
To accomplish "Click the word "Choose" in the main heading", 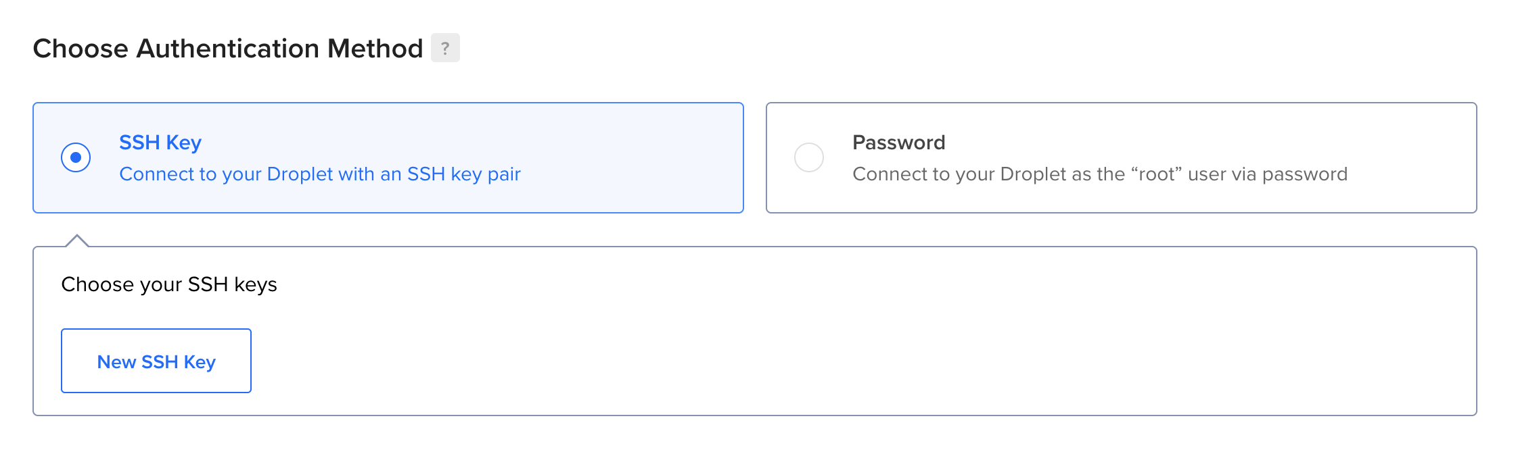I will 80,49.
